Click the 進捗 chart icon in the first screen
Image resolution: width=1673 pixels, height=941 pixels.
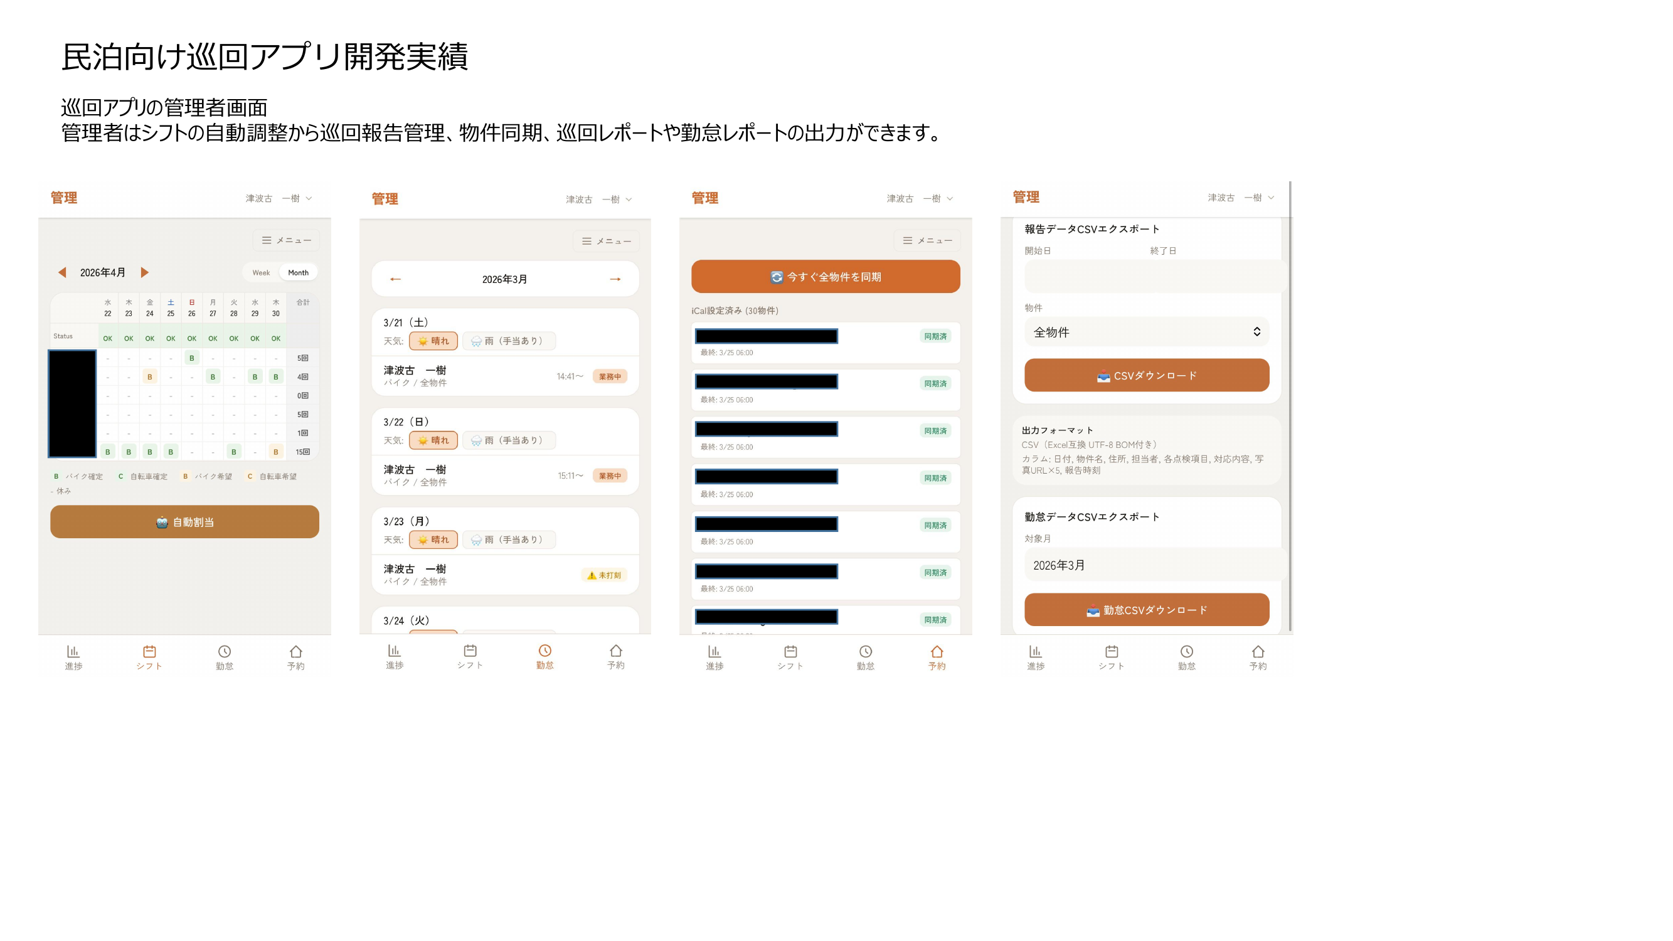[x=73, y=651]
